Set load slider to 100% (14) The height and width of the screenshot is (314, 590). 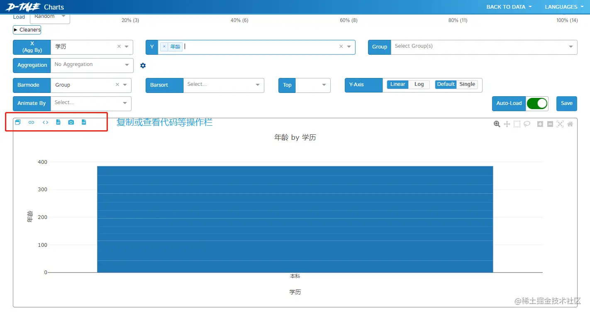tap(567, 20)
